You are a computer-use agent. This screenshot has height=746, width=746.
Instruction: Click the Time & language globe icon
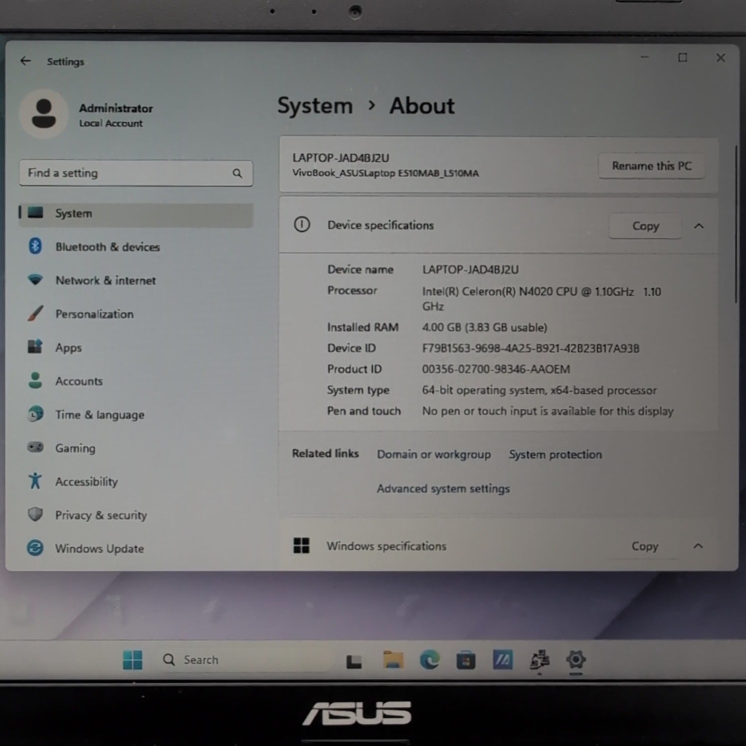[35, 414]
